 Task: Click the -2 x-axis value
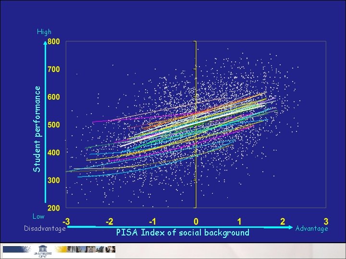click(110, 222)
